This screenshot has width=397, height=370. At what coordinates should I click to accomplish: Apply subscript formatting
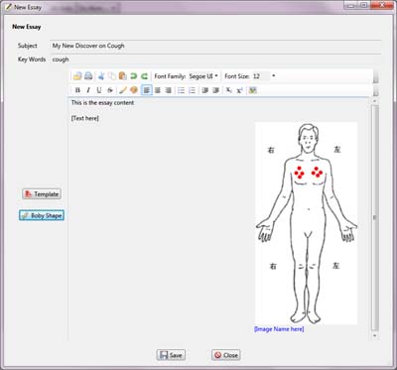click(x=229, y=90)
